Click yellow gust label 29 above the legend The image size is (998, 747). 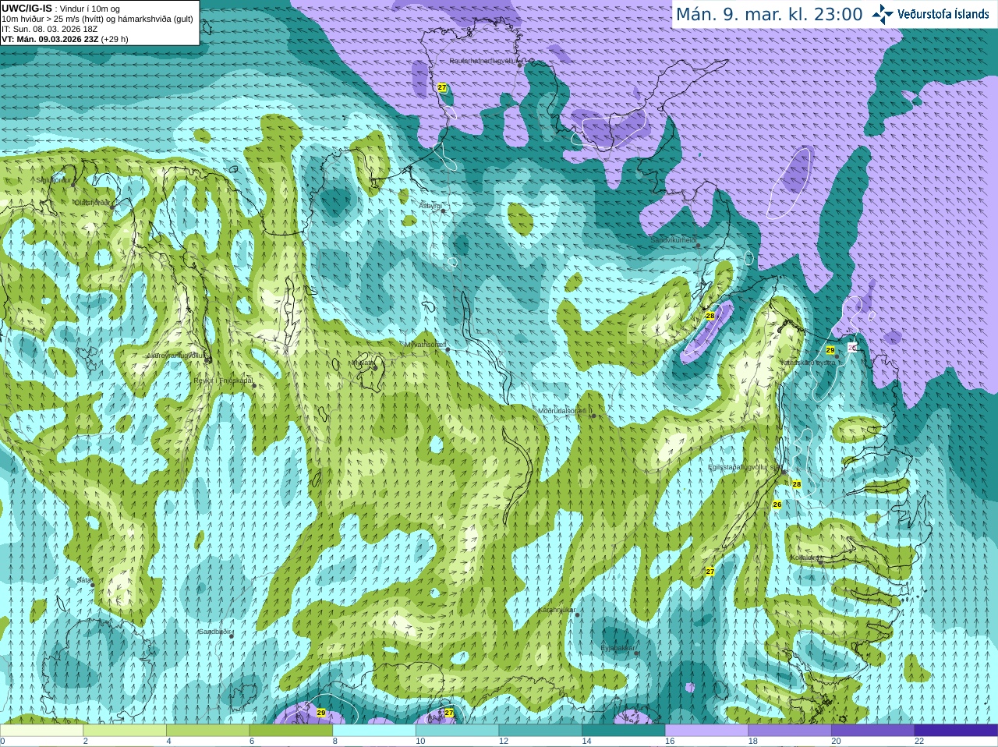coord(320,713)
